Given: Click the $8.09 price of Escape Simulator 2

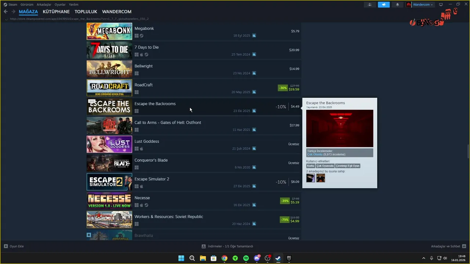Looking at the screenshot, I should pyautogui.click(x=295, y=182).
